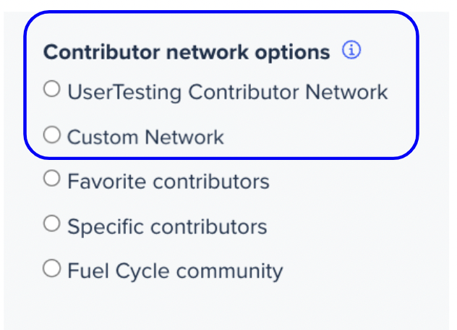Screen dimensions: 457x330
Task: Click the Fuel Cycle community label text
Action: pyautogui.click(x=175, y=271)
